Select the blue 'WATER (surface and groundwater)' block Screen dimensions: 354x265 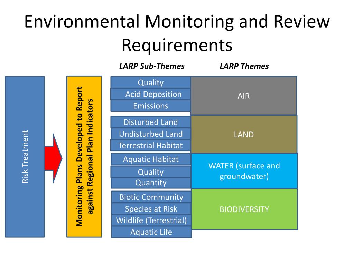click(244, 171)
